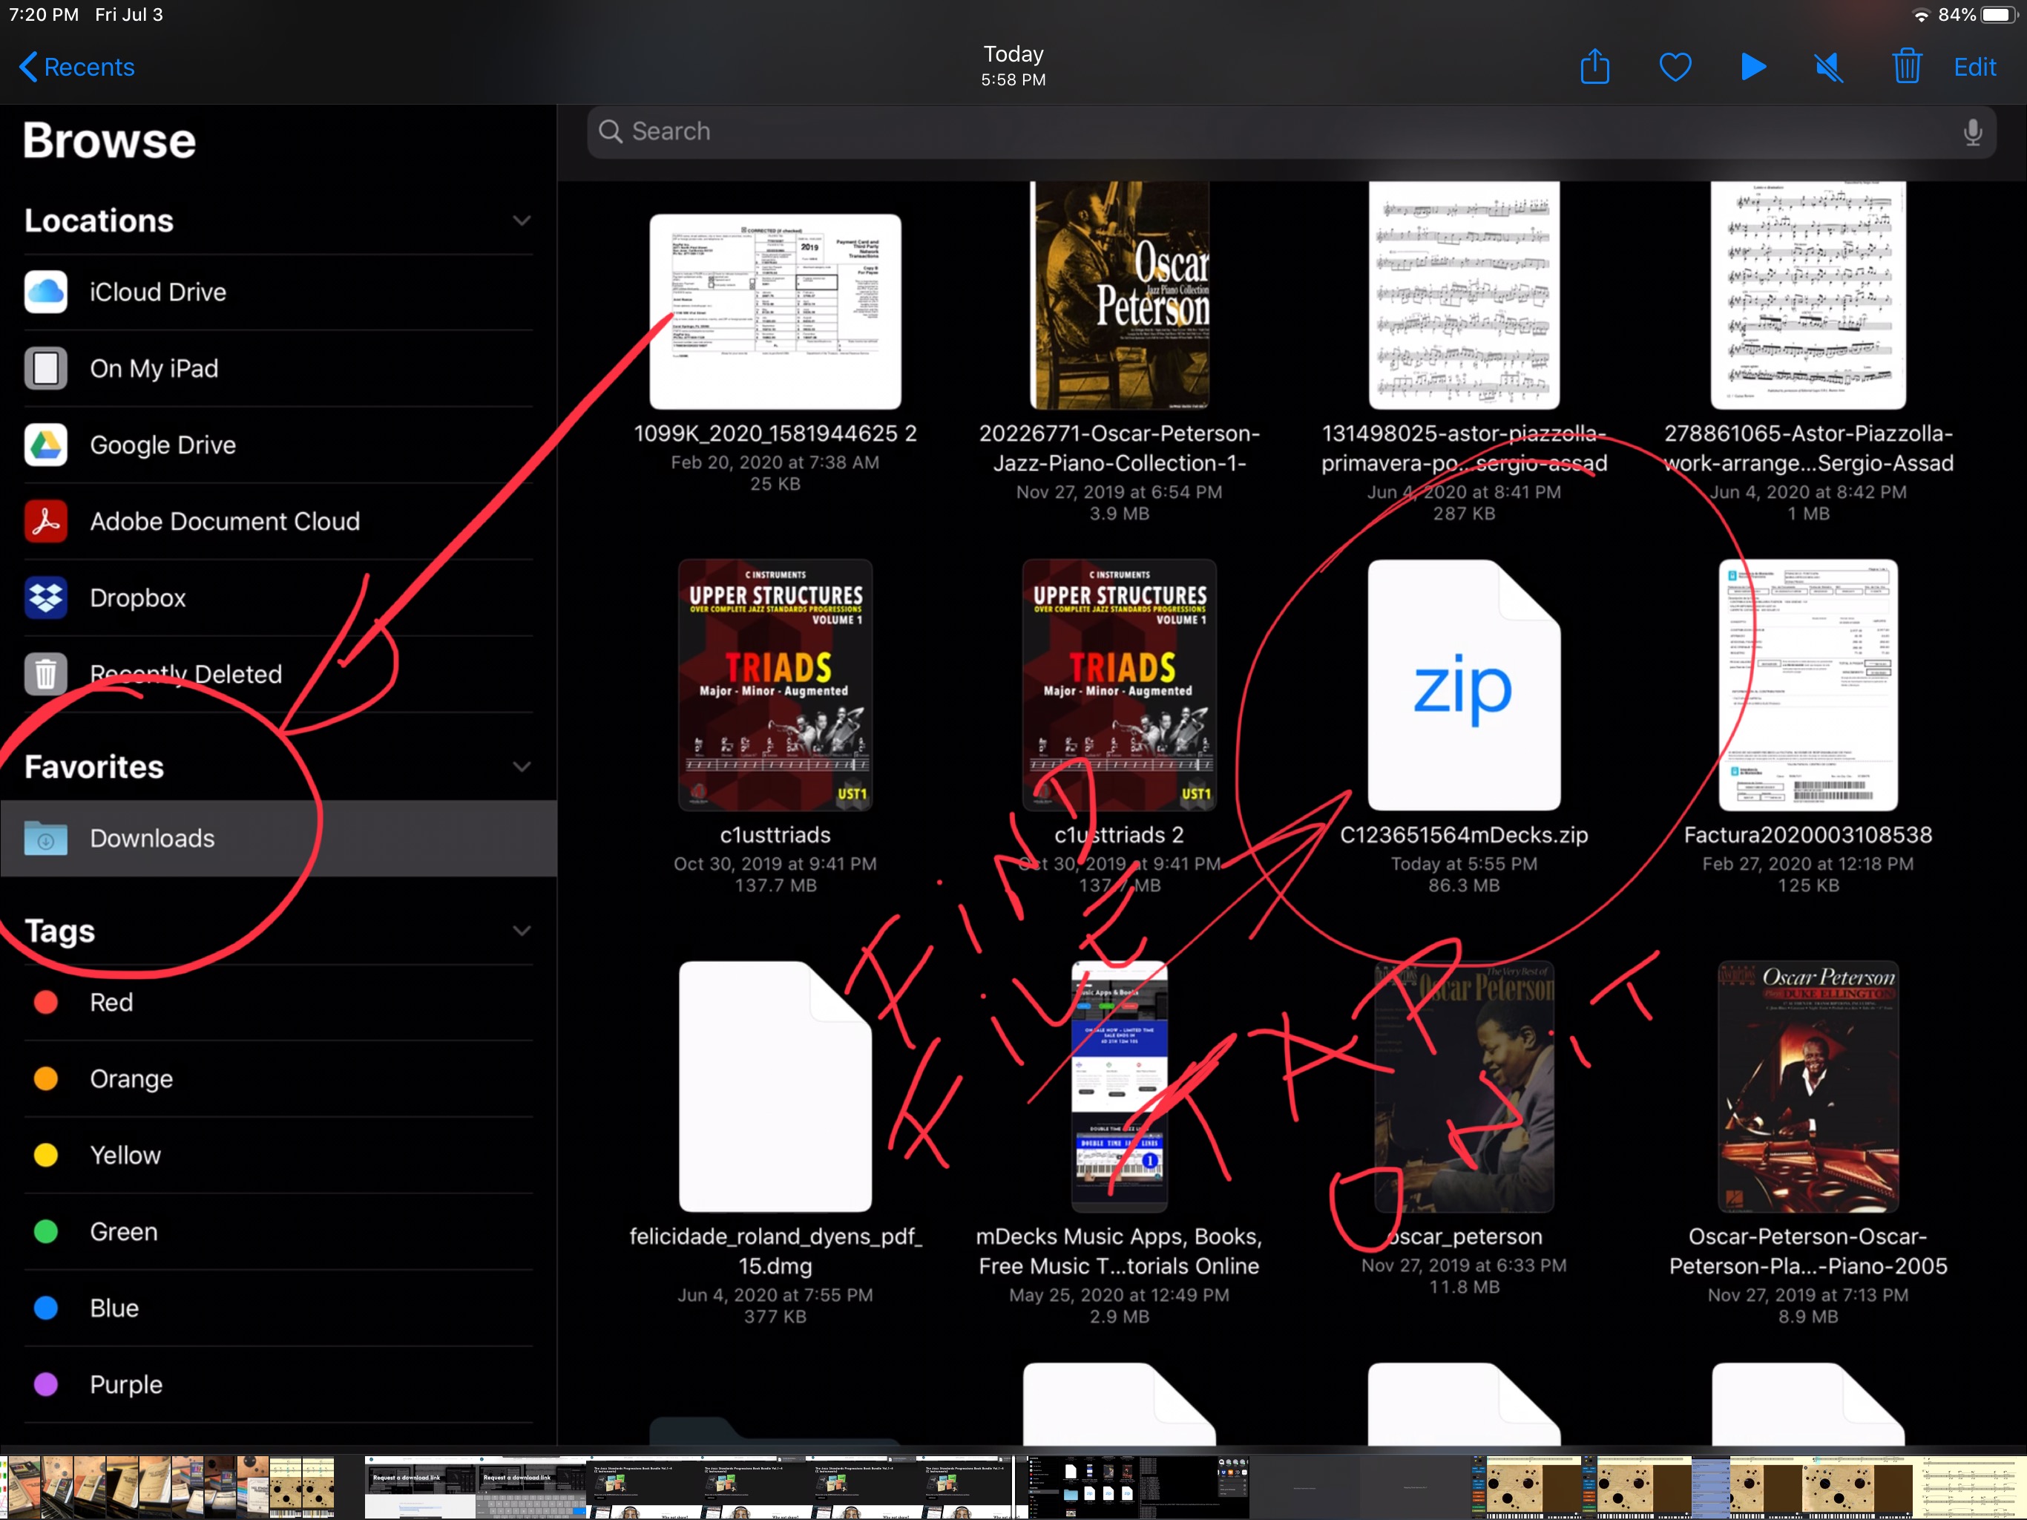This screenshot has height=1520, width=2027.
Task: Filter by the Green tag
Action: (277, 1231)
